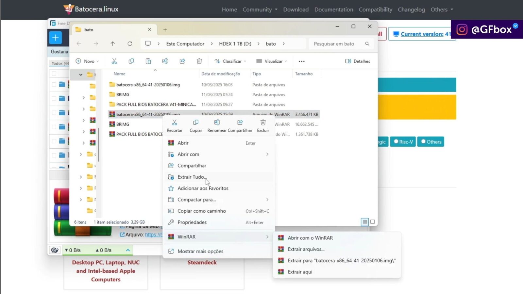Toggle the select-all checkbox in download list header
This screenshot has width=523, height=294.
click(54, 73)
